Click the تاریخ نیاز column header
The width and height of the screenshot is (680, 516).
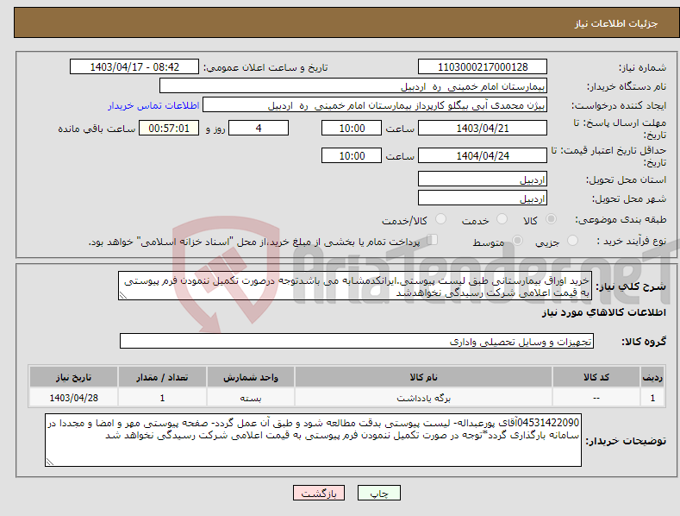[x=73, y=377]
